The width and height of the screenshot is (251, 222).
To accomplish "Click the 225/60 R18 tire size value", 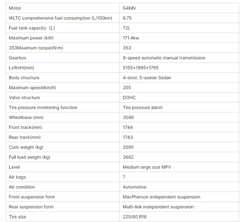I will 135,217.
